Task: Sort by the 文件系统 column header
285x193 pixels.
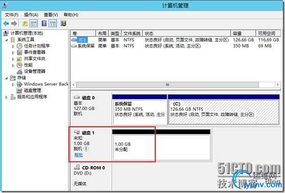Action: (132, 33)
